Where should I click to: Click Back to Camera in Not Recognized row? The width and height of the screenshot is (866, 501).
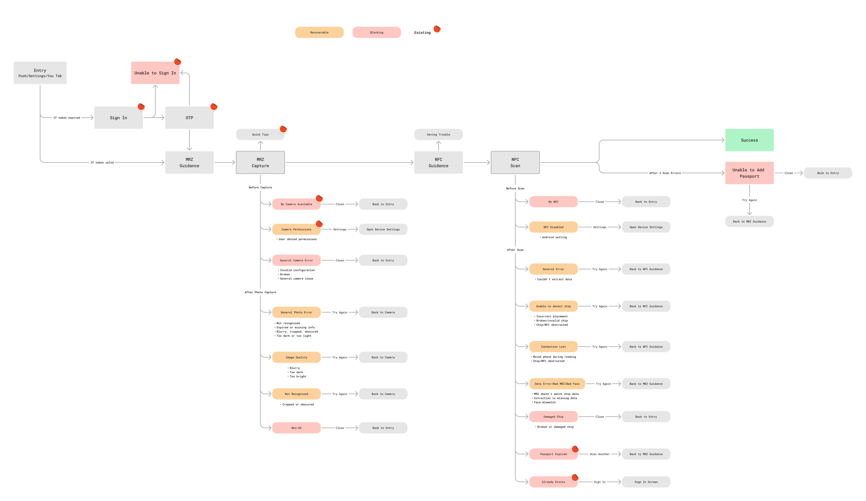(x=383, y=393)
